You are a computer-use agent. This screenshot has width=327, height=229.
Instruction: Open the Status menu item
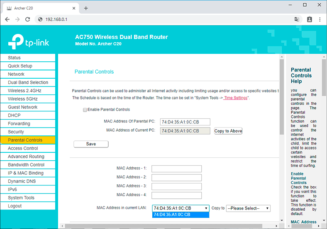[x=28, y=58]
